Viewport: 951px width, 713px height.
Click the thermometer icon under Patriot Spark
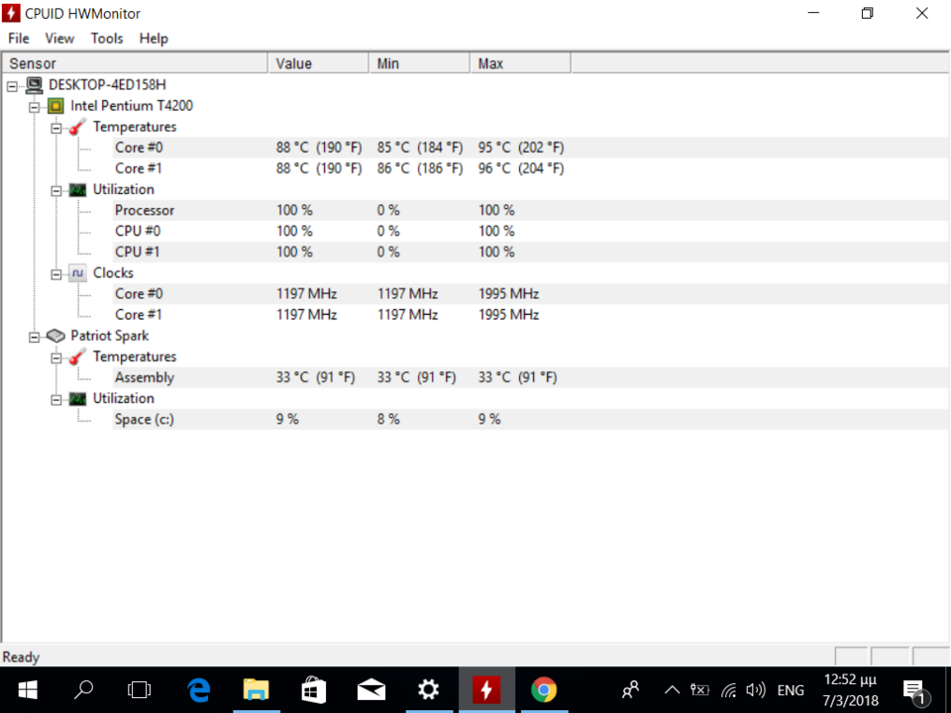(x=77, y=357)
